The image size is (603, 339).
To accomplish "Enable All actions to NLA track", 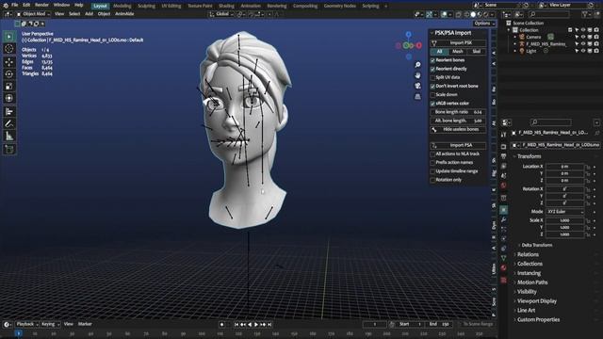I will [432, 153].
